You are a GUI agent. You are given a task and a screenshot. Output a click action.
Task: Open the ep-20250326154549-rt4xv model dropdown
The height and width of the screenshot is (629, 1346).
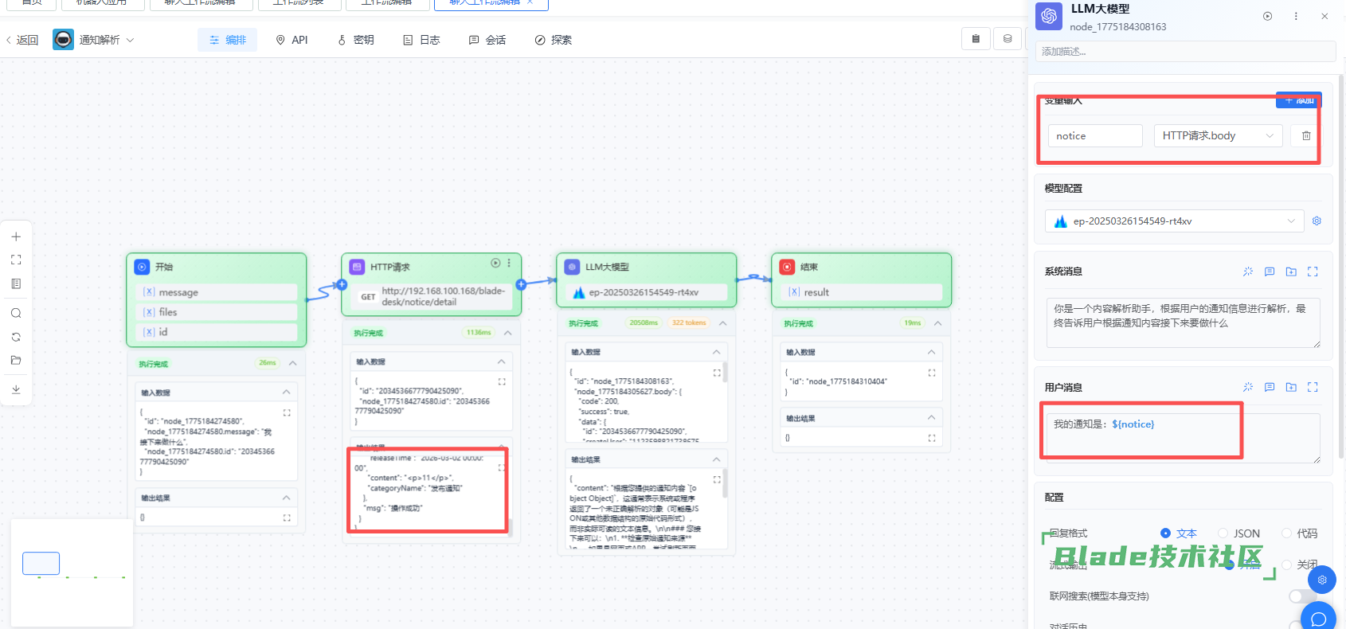[1174, 221]
